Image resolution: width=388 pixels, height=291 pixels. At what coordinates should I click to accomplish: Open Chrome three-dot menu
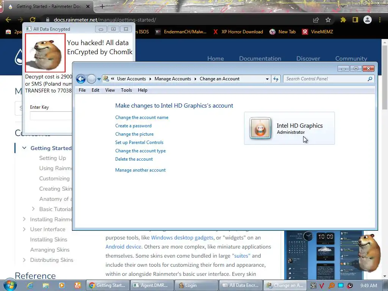380,20
